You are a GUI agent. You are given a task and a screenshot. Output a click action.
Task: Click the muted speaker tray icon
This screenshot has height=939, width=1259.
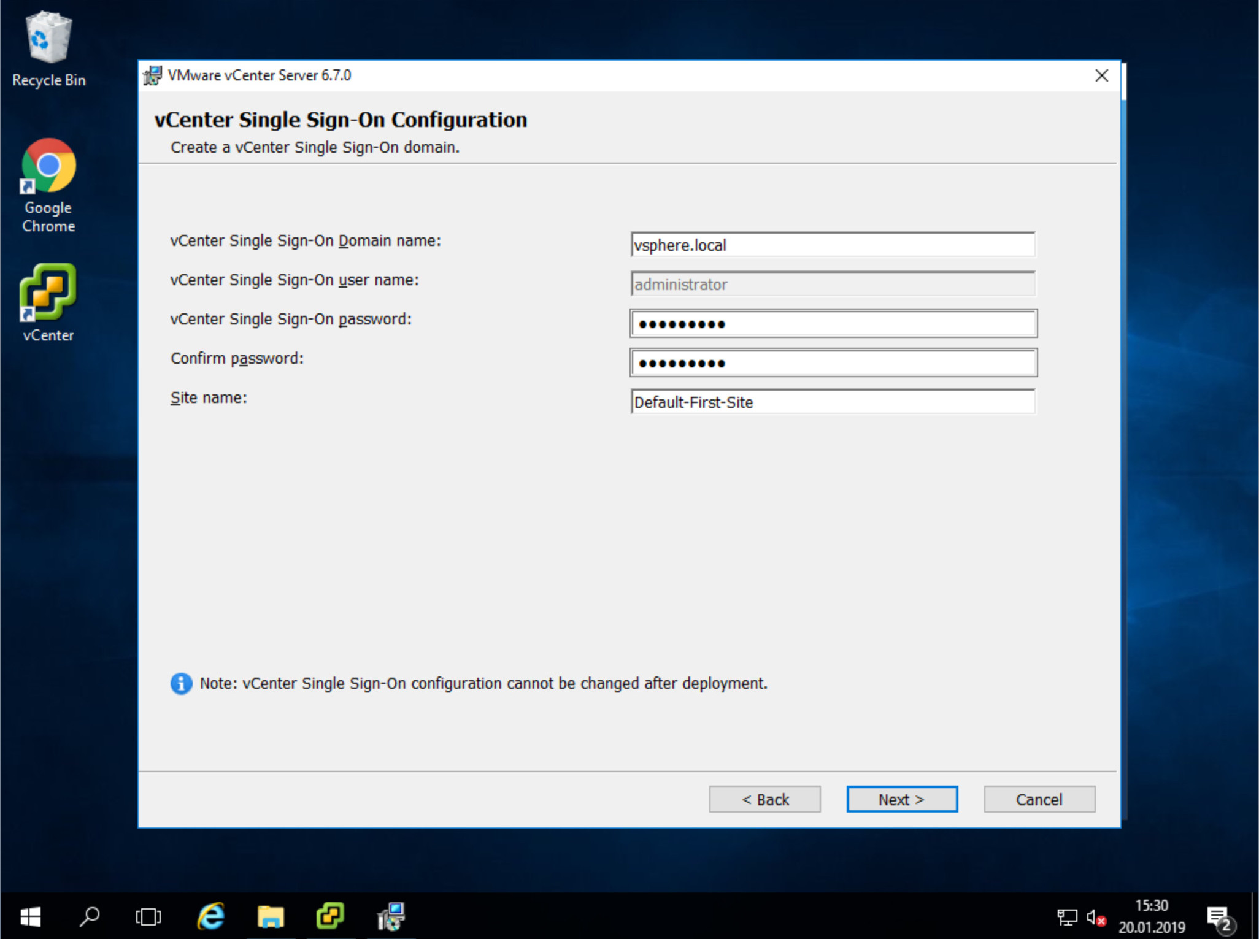pos(1096,918)
